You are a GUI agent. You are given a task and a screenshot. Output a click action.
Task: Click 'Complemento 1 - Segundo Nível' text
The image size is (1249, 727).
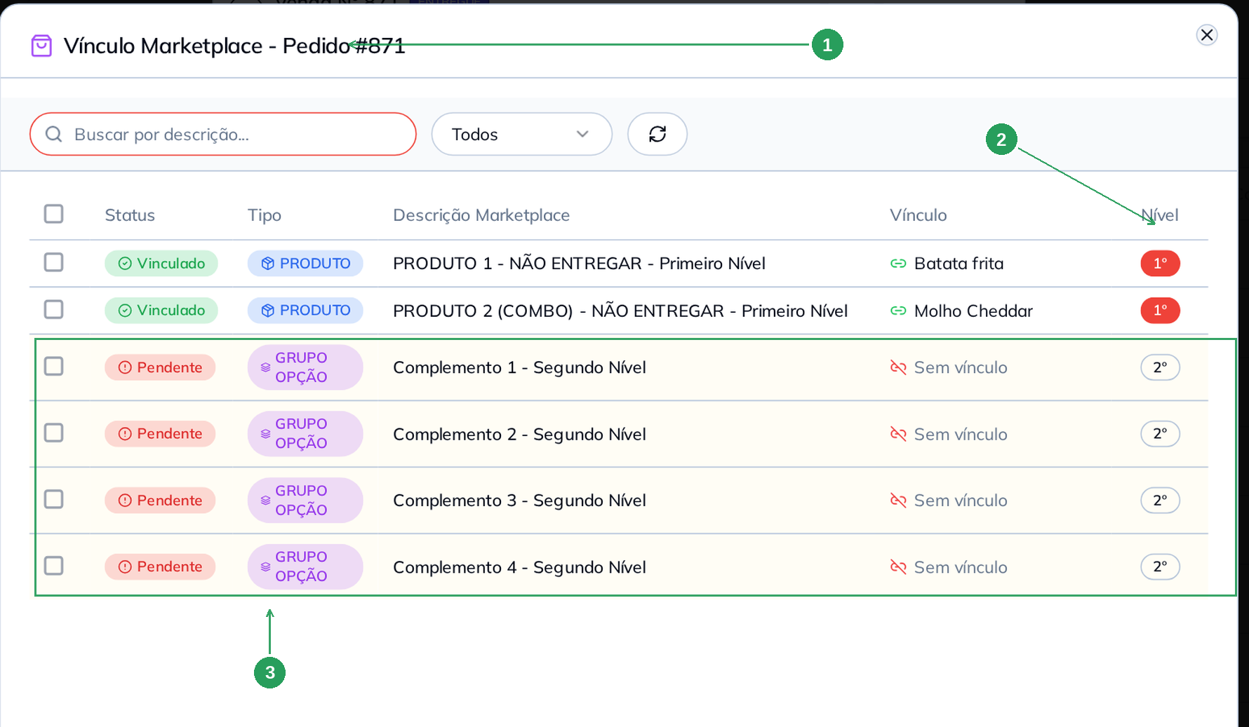(519, 367)
